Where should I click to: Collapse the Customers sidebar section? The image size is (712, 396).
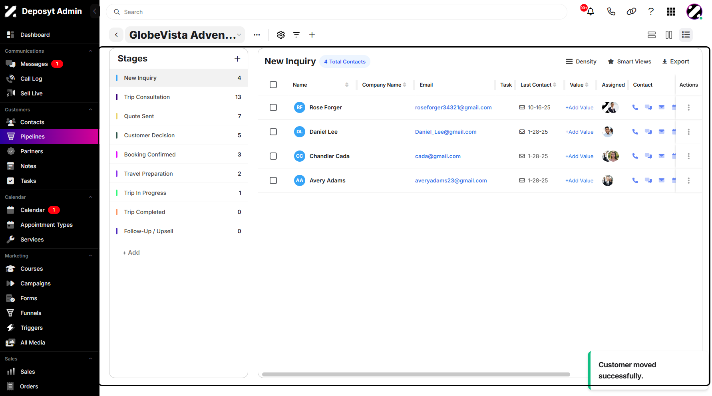point(90,110)
